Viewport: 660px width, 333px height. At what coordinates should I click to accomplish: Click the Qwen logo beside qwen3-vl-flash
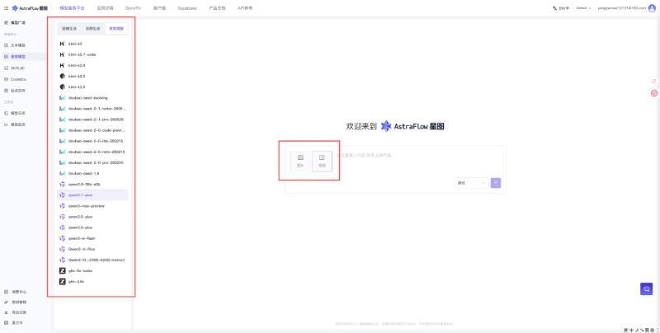(x=63, y=238)
